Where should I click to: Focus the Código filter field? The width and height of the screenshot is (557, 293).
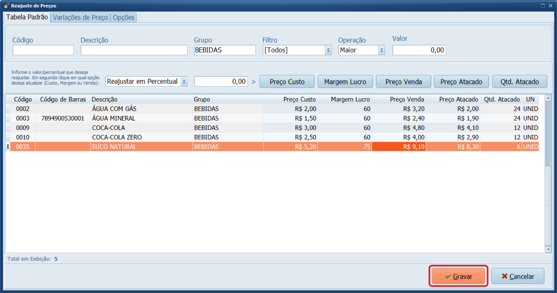43,50
